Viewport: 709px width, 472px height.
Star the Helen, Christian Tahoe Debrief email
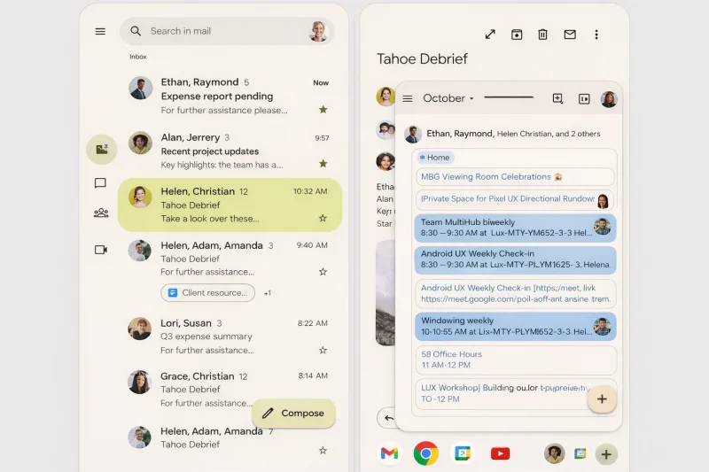tap(323, 218)
